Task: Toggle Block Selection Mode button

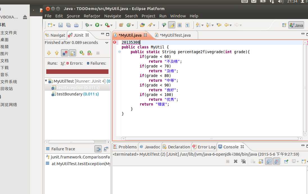Action: coord(180,25)
